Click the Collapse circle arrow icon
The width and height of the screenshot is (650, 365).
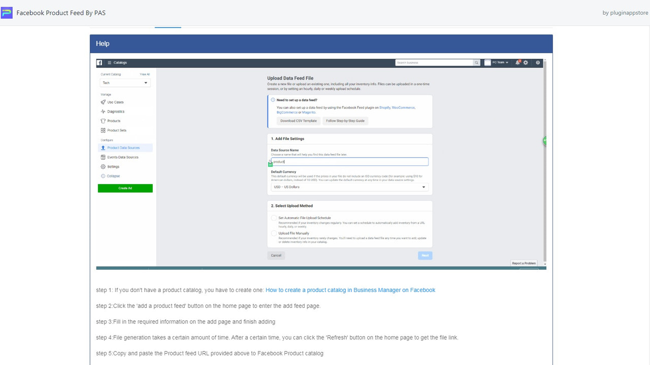pos(103,176)
